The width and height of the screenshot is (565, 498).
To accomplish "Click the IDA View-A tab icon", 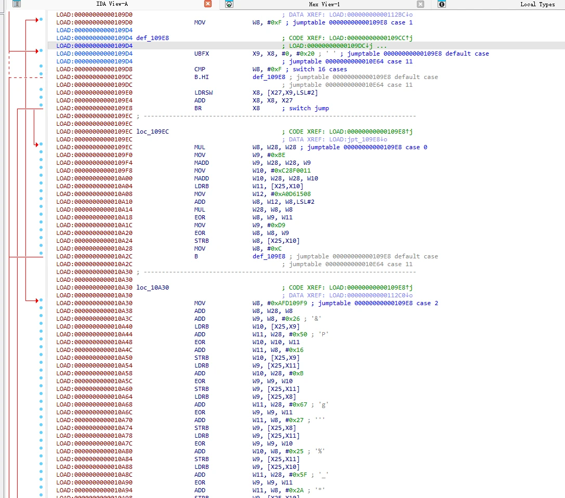I will (17, 4).
